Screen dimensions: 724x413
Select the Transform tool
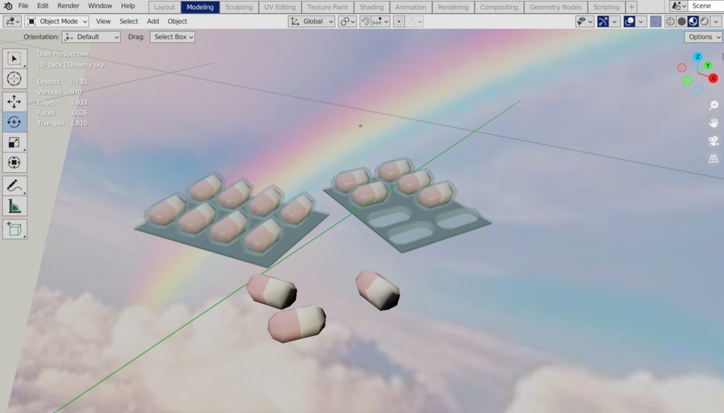(14, 162)
